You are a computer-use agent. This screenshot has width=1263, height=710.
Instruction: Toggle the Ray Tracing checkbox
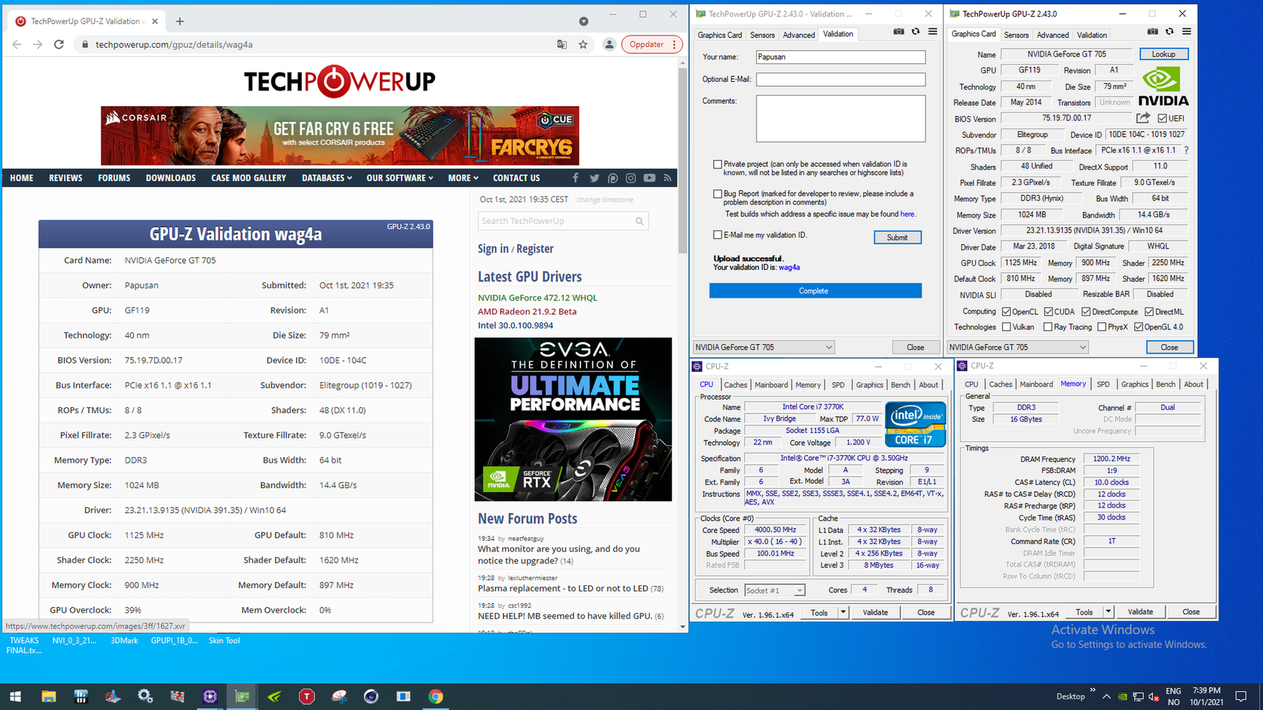(1048, 327)
